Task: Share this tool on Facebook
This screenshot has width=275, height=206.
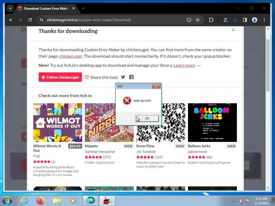Action: pos(131,77)
